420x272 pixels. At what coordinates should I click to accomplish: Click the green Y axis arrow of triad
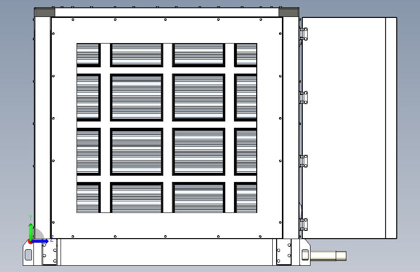pyautogui.click(x=31, y=231)
